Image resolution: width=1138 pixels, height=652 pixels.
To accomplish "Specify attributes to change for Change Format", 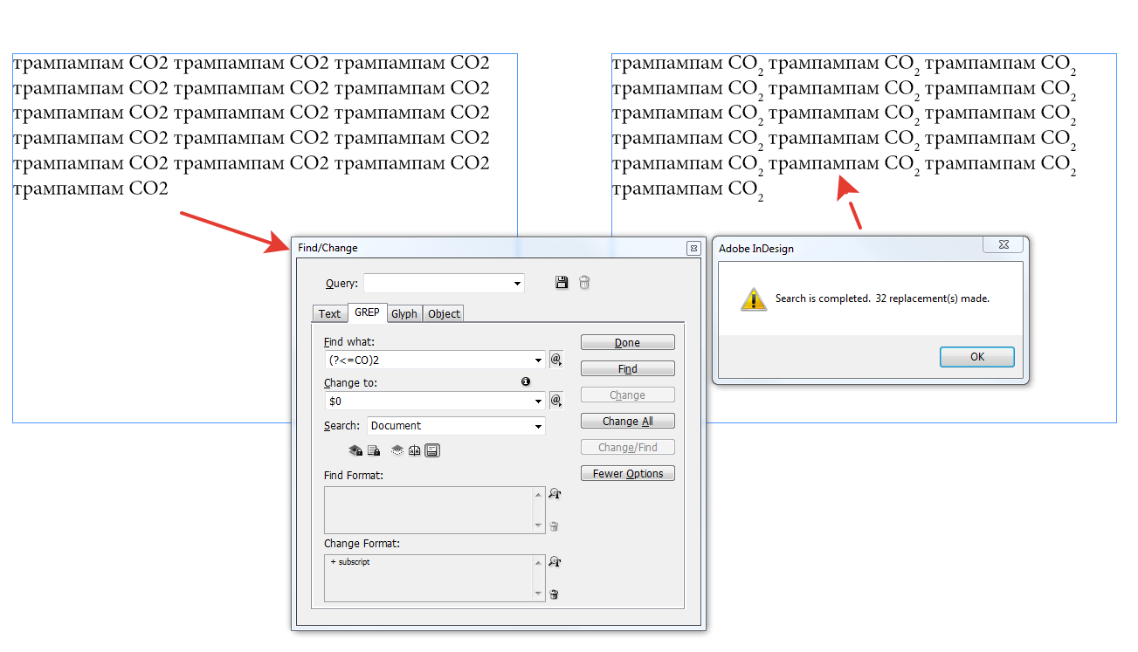I will [x=554, y=562].
